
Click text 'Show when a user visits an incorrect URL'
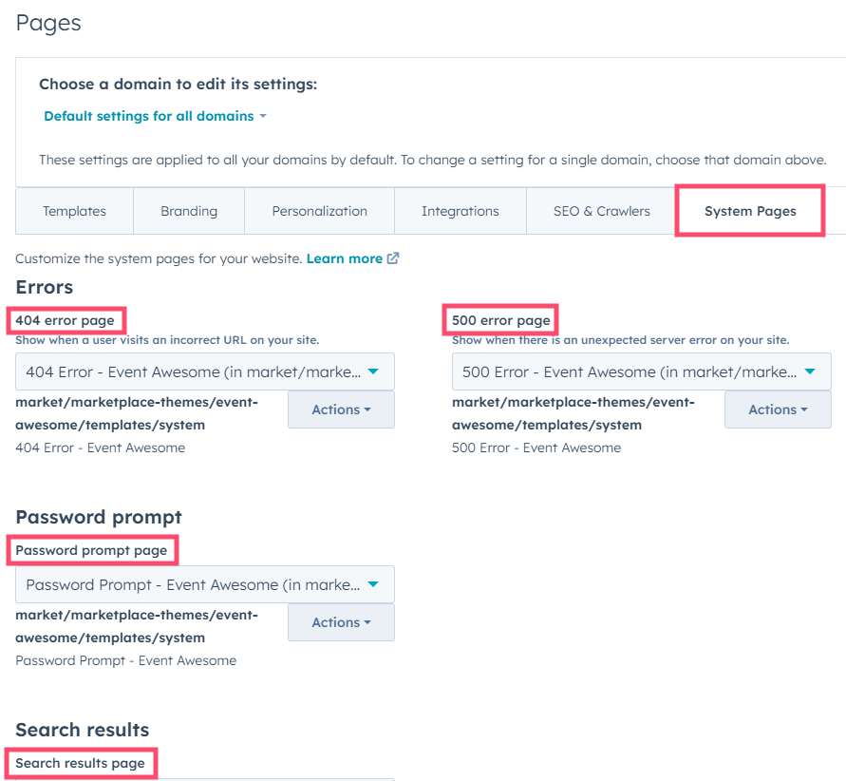(x=167, y=340)
